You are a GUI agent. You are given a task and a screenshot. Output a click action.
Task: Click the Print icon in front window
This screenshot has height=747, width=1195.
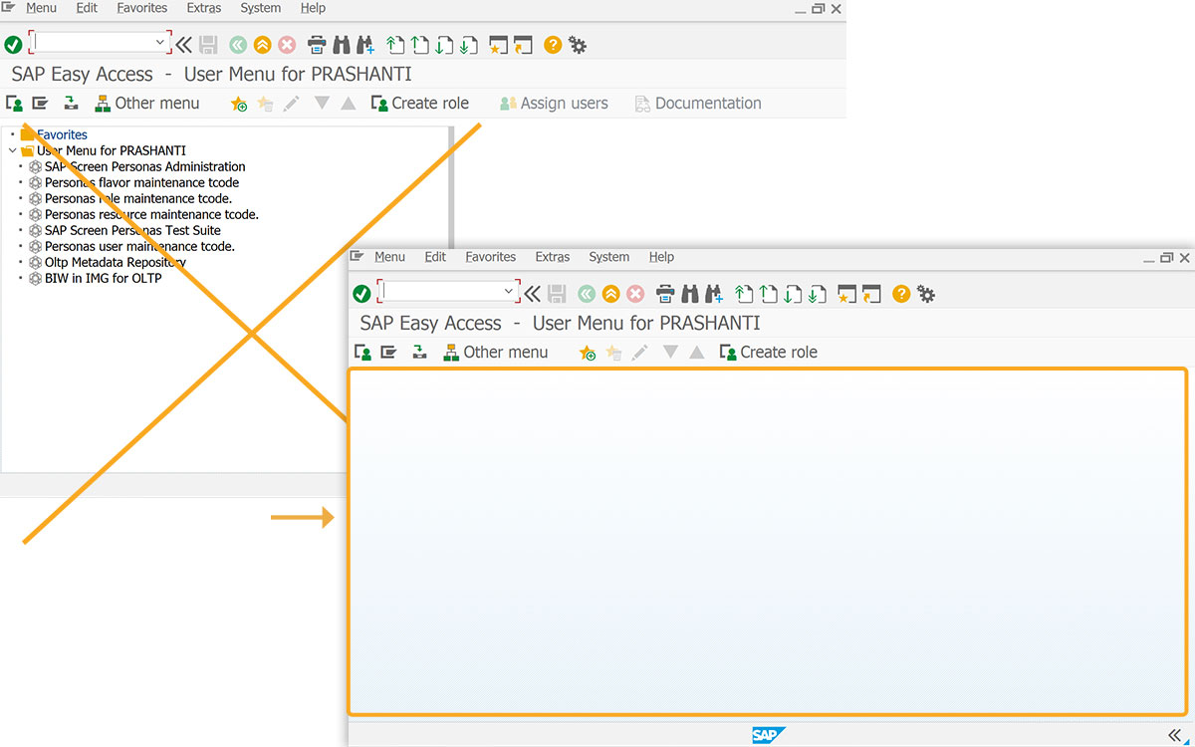coord(665,294)
